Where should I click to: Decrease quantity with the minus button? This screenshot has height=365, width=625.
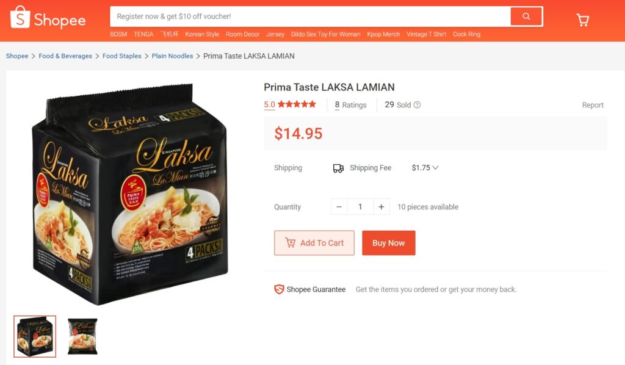pos(339,207)
